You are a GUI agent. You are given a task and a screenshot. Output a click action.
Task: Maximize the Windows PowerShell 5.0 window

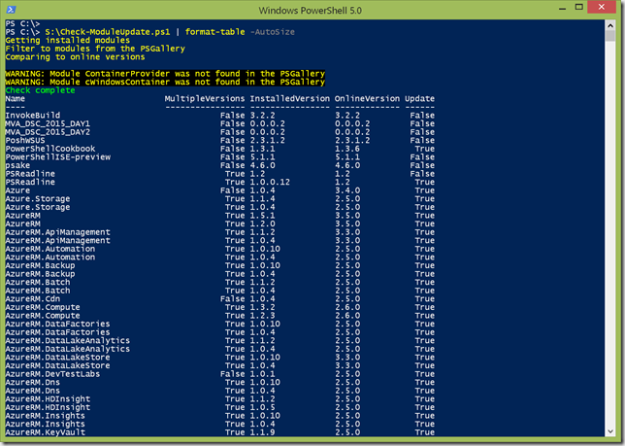pyautogui.click(x=579, y=7)
